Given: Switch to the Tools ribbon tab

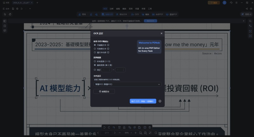Looking at the screenshot, I should (150, 9).
